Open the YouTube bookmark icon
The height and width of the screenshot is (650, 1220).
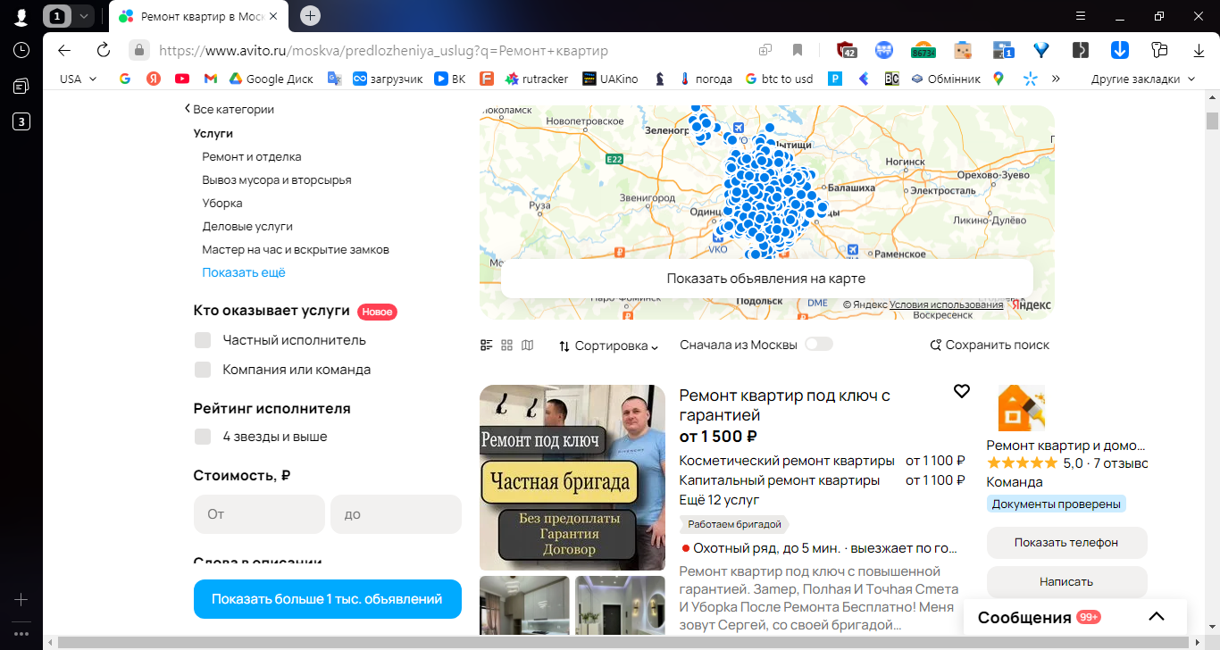(x=182, y=79)
